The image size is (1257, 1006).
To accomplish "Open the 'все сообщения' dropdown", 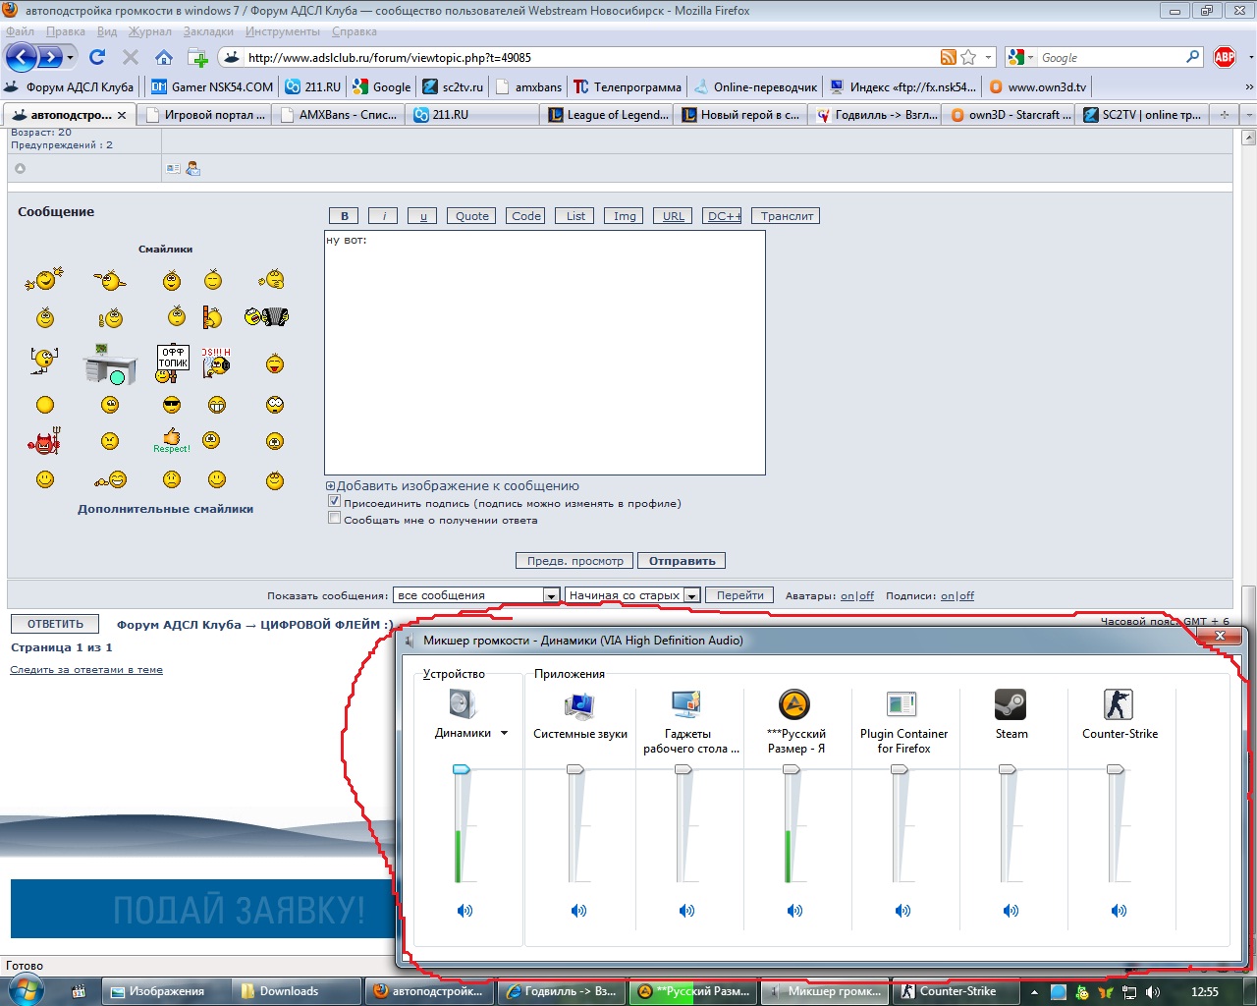I will [552, 595].
